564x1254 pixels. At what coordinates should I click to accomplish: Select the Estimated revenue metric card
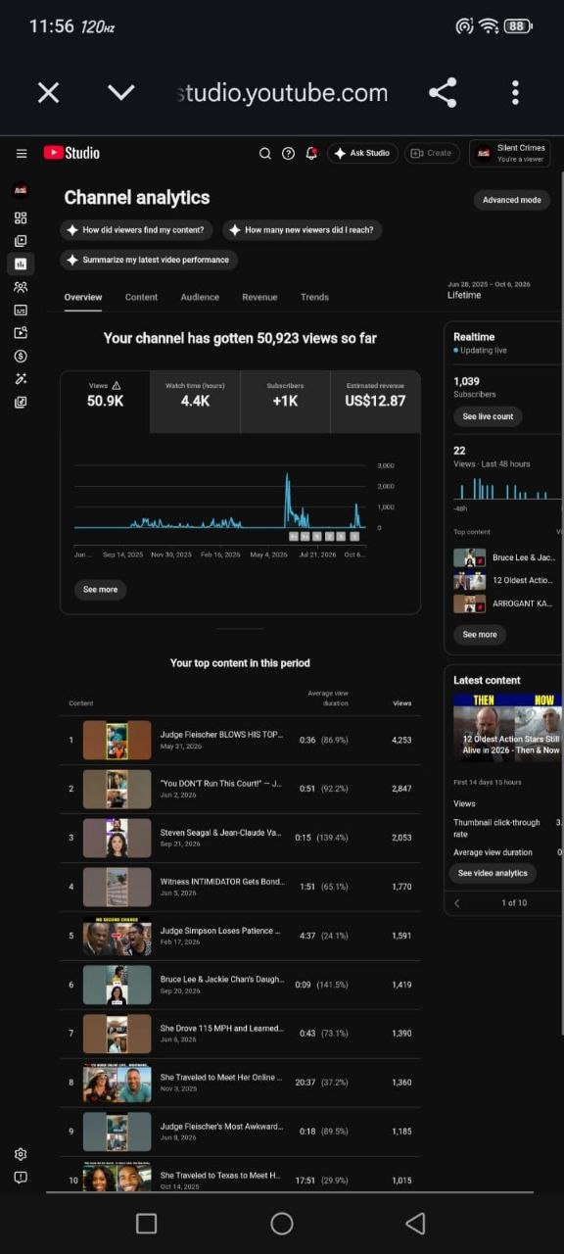point(375,402)
